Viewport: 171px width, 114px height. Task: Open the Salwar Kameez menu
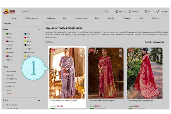(32, 18)
